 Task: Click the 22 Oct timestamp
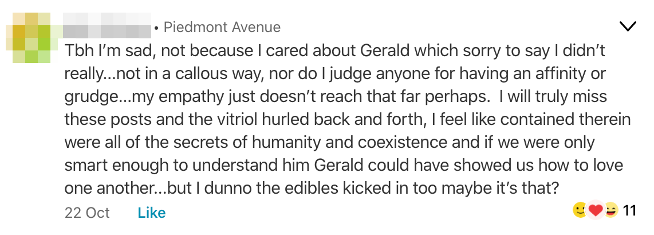pyautogui.click(x=87, y=213)
